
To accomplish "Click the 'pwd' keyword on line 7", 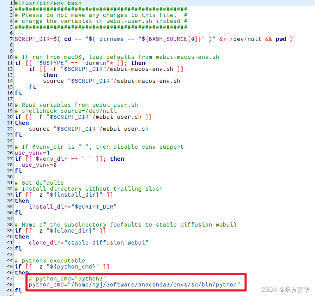I will (x=281, y=39).
